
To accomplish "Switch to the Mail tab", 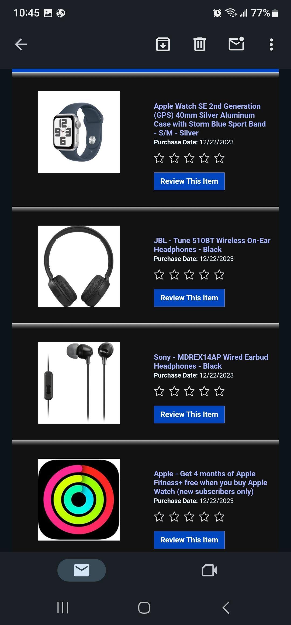I will pos(82,570).
